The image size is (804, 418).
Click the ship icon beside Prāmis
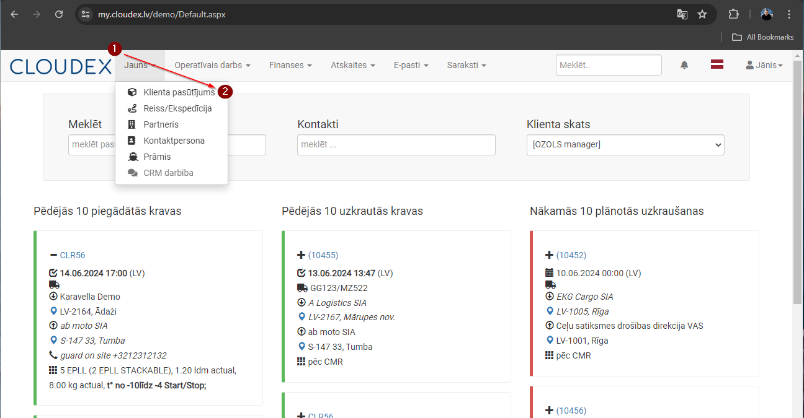click(x=132, y=157)
